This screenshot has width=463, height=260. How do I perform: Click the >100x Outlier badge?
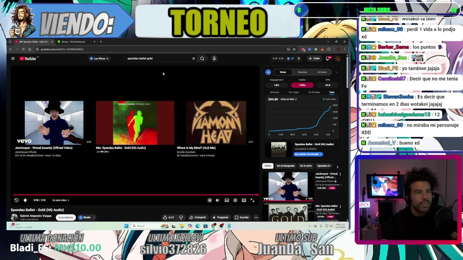[x=302, y=85]
